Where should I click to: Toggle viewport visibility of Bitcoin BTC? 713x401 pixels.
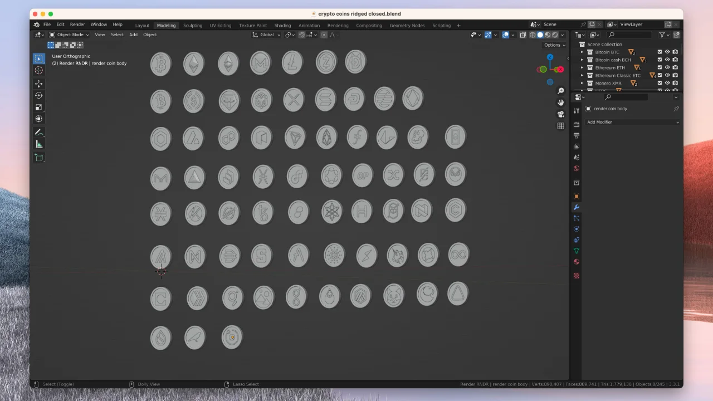pos(667,52)
